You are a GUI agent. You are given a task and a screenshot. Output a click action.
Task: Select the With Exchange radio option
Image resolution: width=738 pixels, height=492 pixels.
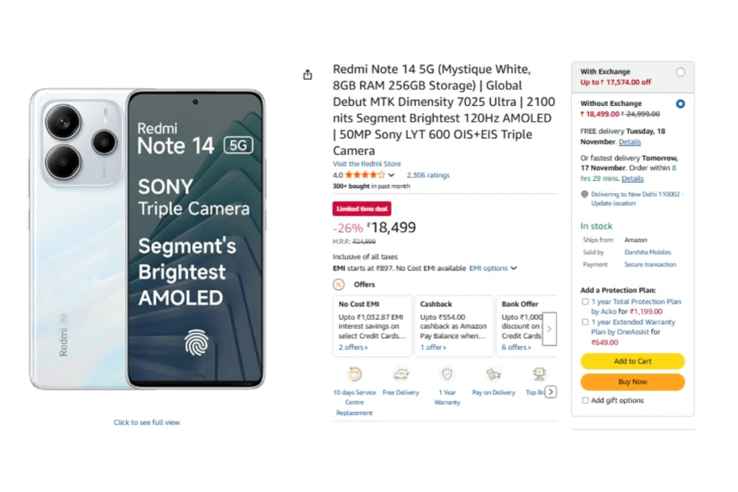pos(680,72)
